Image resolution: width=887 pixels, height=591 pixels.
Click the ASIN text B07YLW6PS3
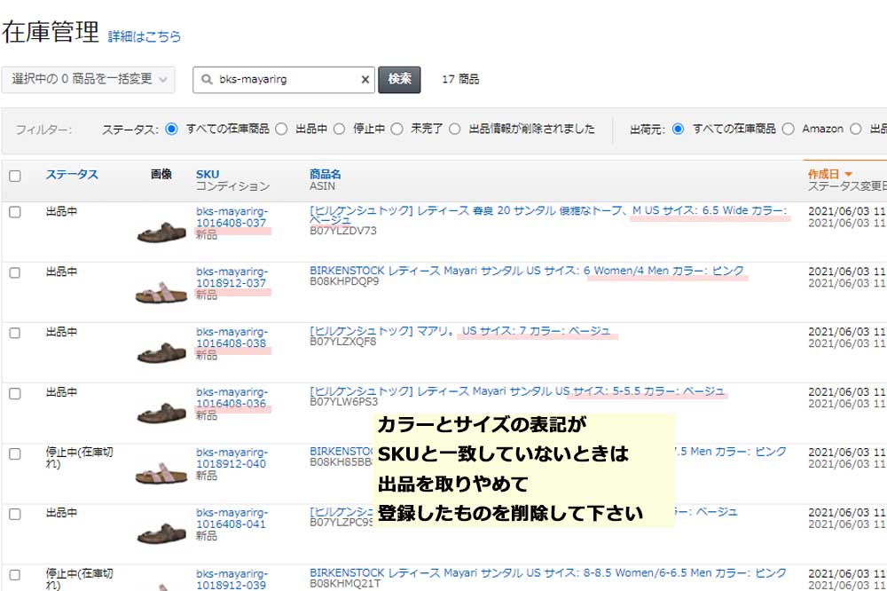click(x=343, y=402)
